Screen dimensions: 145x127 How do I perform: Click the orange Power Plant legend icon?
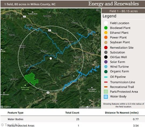coord(106,37)
